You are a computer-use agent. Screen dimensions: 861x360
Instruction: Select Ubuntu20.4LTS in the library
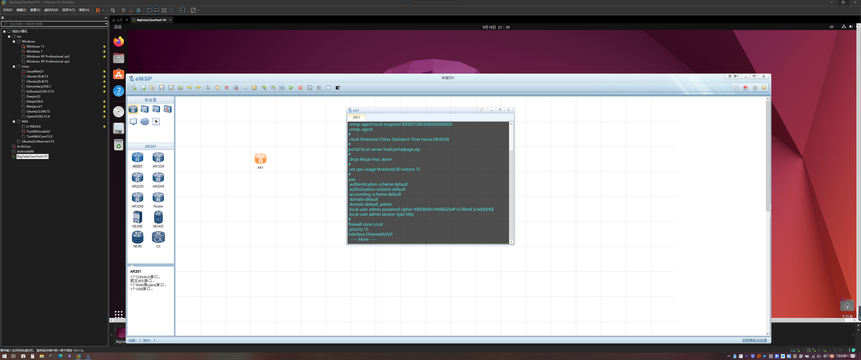pyautogui.click(x=37, y=81)
